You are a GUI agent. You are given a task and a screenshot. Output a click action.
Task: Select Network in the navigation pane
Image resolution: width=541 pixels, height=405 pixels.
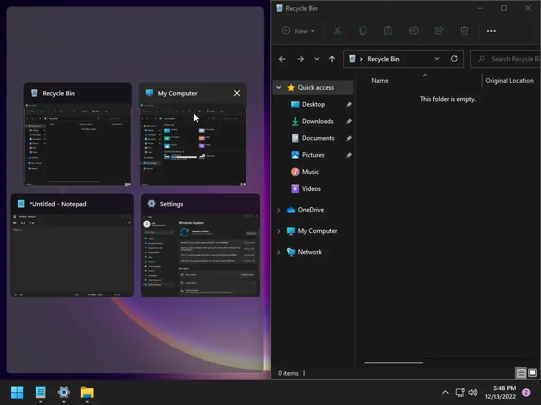point(310,252)
